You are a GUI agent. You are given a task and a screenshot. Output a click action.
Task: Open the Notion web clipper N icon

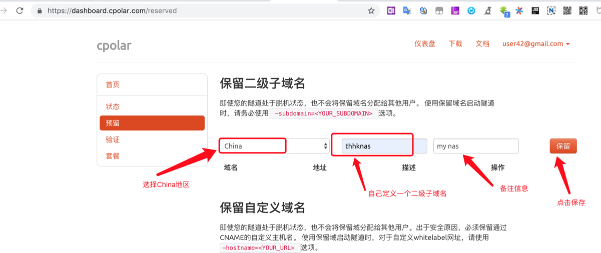[551, 10]
